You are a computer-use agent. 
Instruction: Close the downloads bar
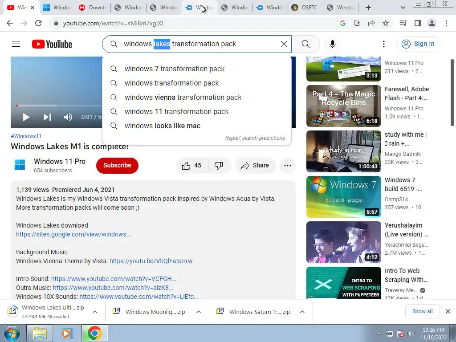coord(448,311)
